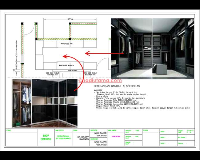Click the green SHOP DRAWING title cell
Image resolution: width=200 pixels, height=160 pixels.
46,137
